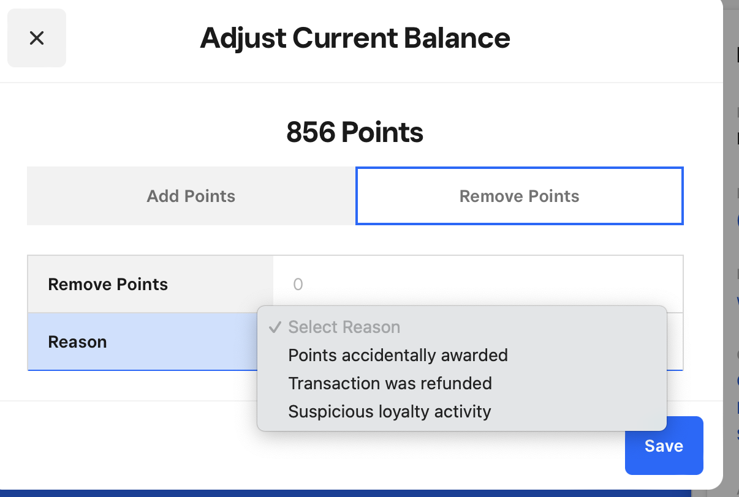Choose 'Select Reason' placeholder option
This screenshot has height=497, width=739.
pyautogui.click(x=344, y=327)
